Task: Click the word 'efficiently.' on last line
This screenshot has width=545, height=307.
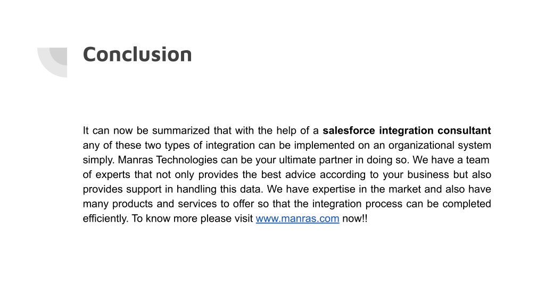Action: [x=106, y=219]
